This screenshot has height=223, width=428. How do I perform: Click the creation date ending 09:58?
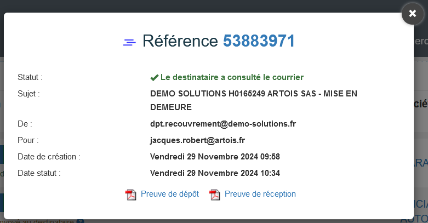(215, 157)
